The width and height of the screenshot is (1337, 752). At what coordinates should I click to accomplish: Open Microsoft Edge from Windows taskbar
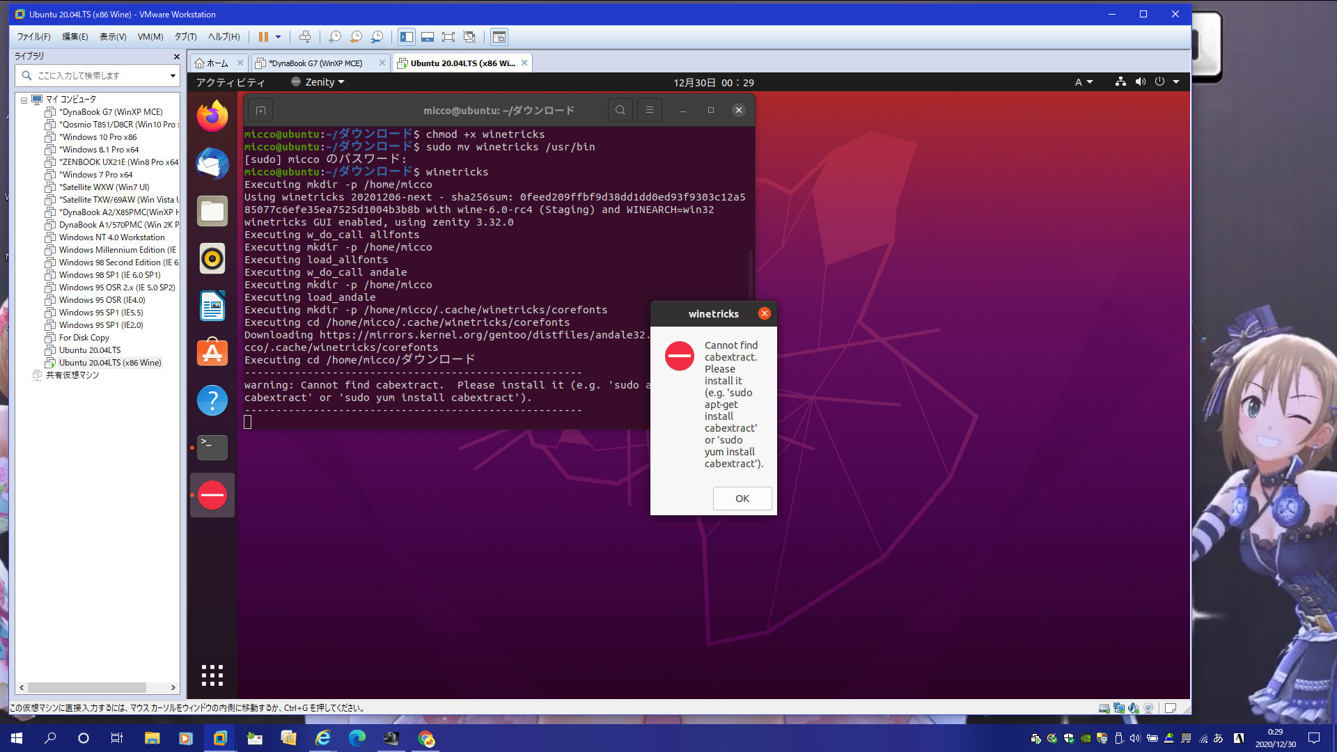pos(357,738)
